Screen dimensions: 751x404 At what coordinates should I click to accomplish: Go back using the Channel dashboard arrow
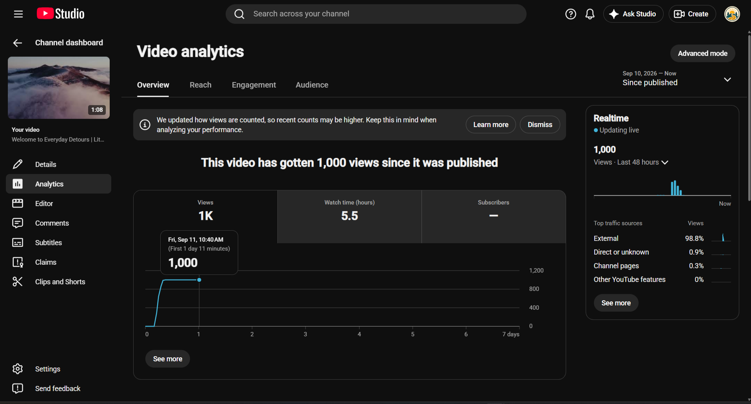18,43
